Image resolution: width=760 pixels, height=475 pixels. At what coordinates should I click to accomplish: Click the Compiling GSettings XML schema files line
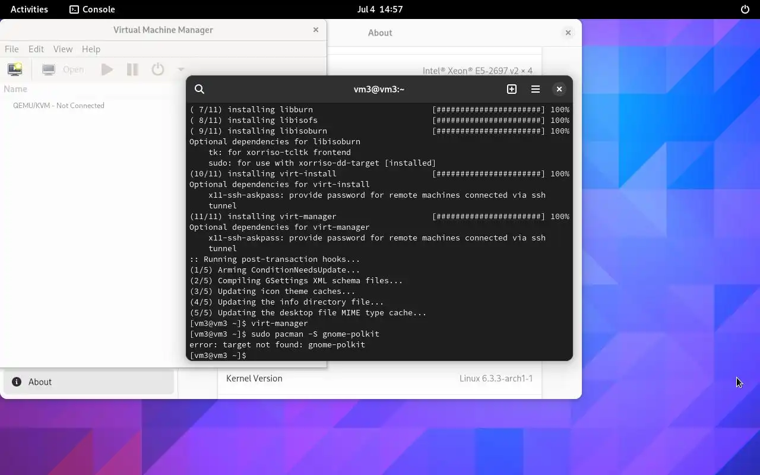296,281
